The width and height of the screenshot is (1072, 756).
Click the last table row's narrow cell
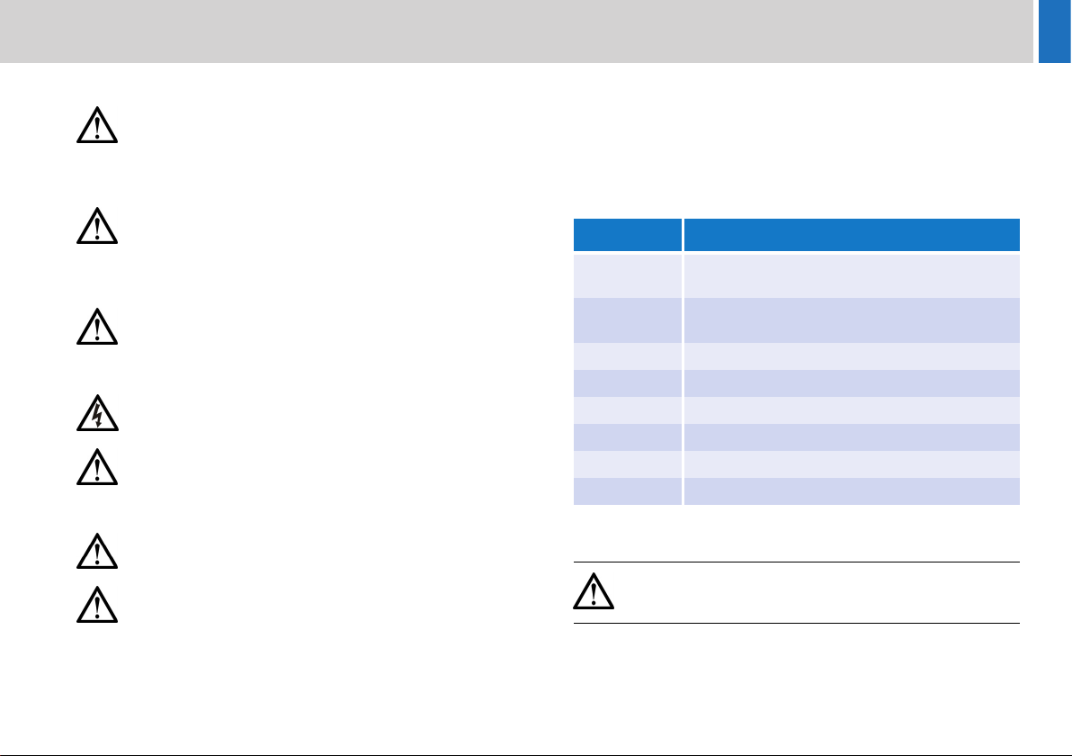pos(627,490)
